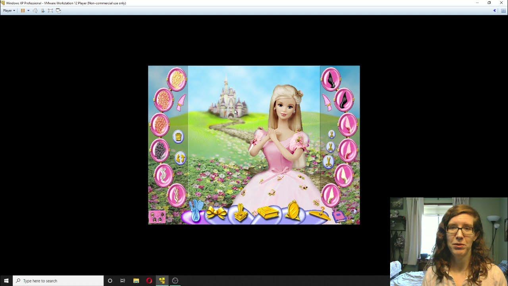Choose the fifth right-side blonde hair medallion
This screenshot has height=286, width=508.
(x=344, y=175)
